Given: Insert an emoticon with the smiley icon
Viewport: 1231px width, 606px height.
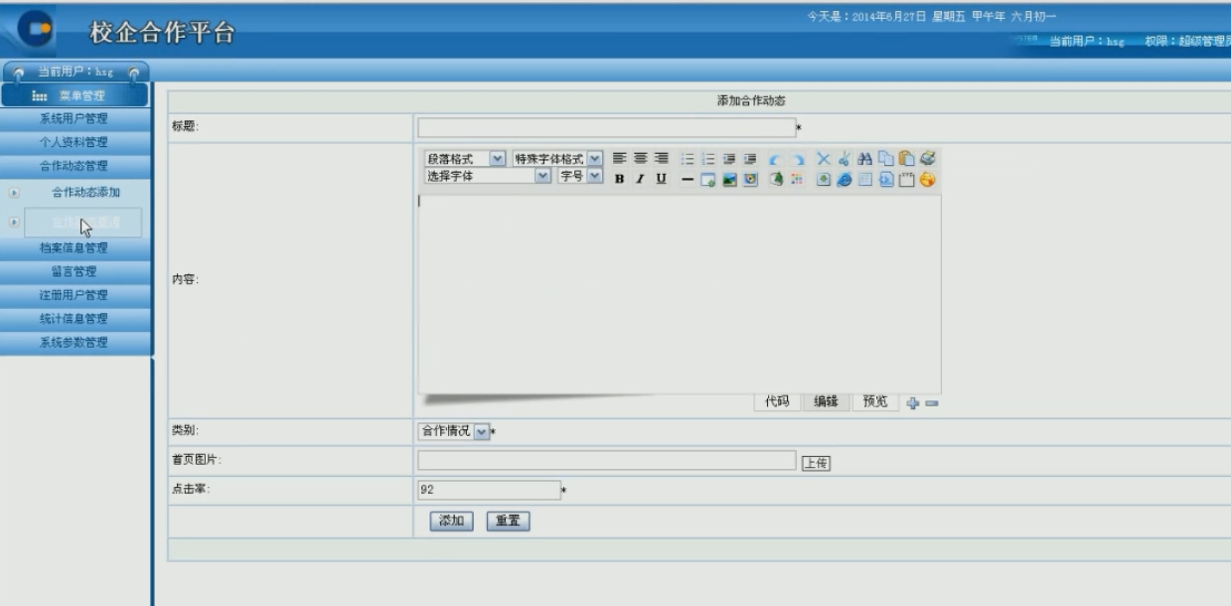Looking at the screenshot, I should coord(927,180).
